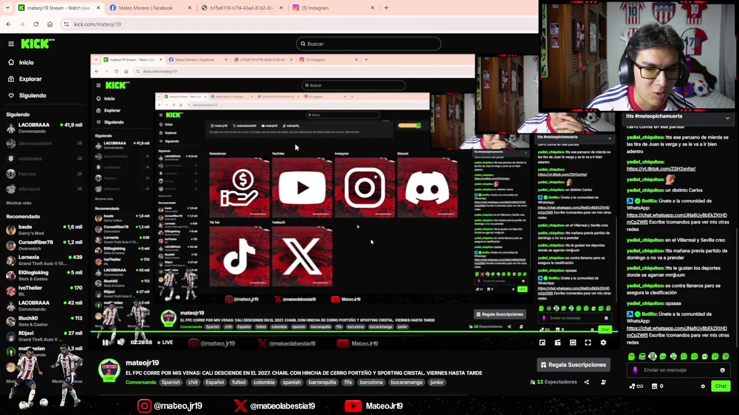View site info icon in address bar
739x415 pixels.
(66, 24)
